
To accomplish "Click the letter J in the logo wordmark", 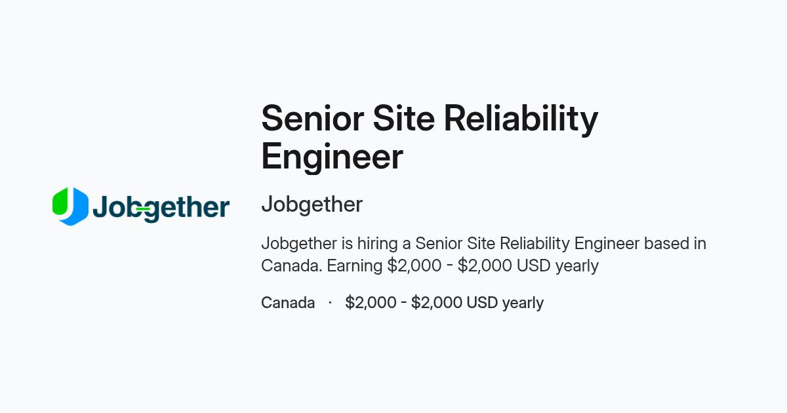I will click(x=100, y=205).
